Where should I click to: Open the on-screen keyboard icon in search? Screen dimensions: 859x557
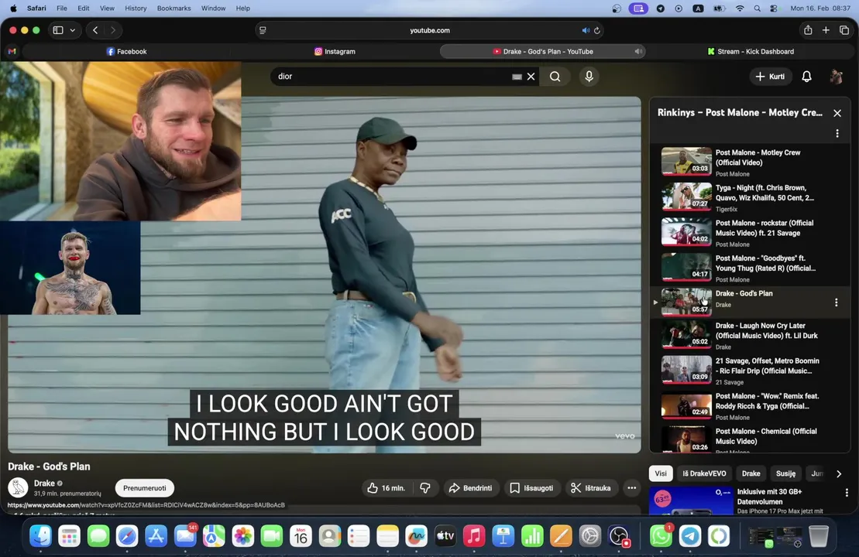coord(517,77)
